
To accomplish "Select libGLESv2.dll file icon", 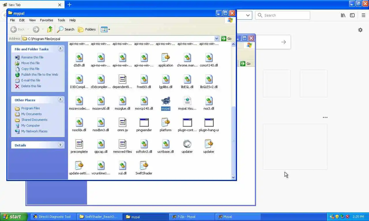I will pyautogui.click(x=209, y=79).
